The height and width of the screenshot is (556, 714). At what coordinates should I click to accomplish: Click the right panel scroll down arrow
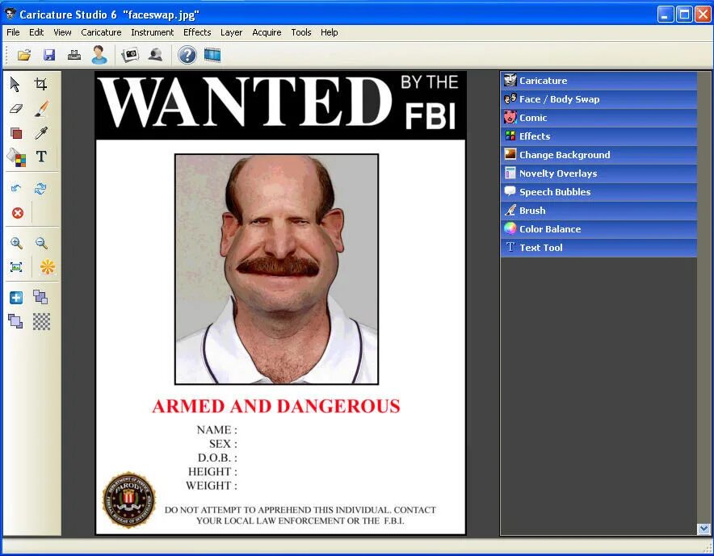pyautogui.click(x=703, y=529)
